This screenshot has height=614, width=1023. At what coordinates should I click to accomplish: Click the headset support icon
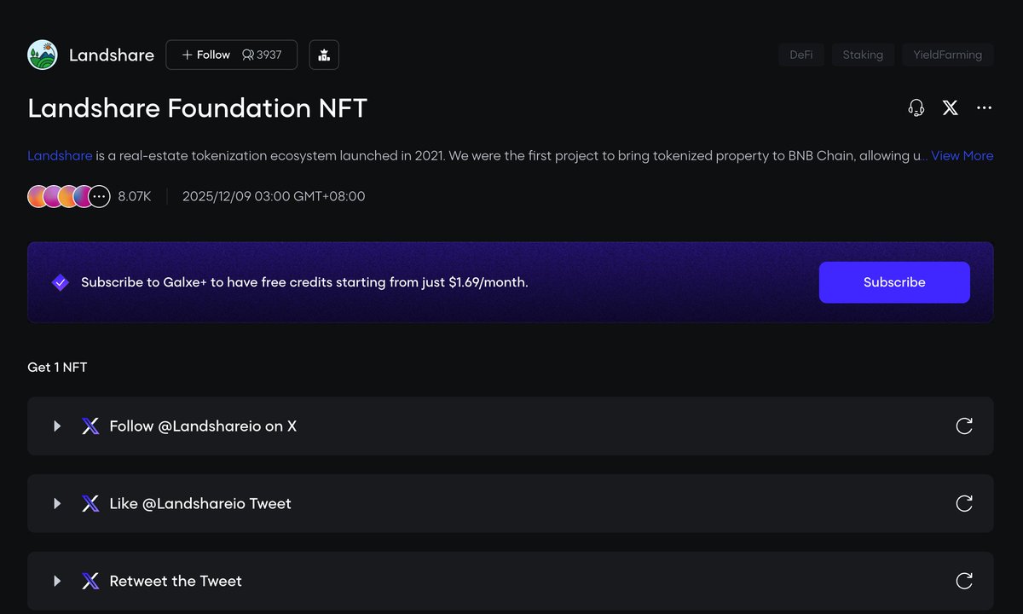tap(916, 108)
